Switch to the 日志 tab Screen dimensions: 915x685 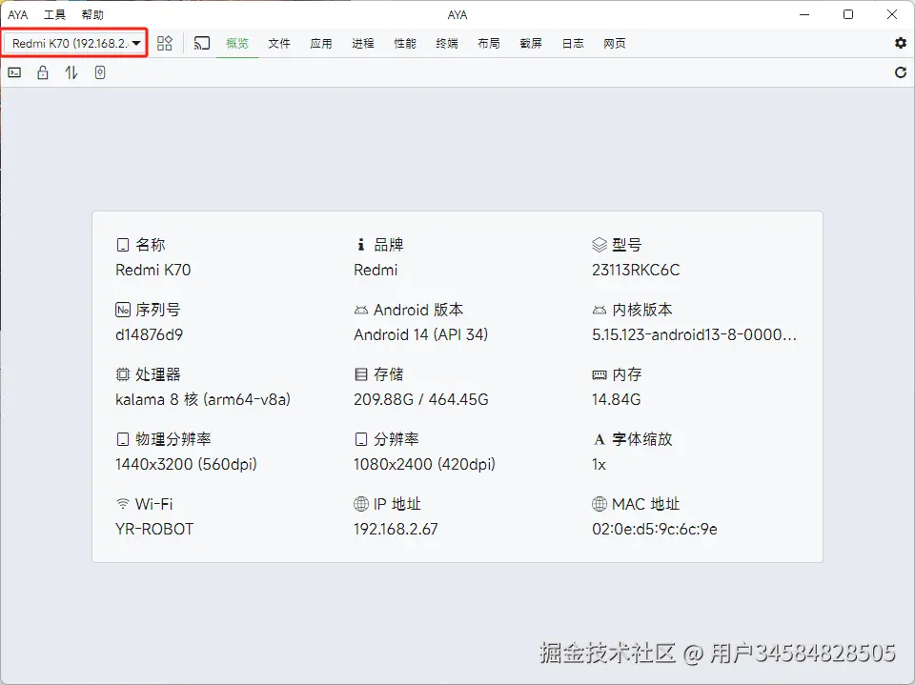(x=573, y=43)
